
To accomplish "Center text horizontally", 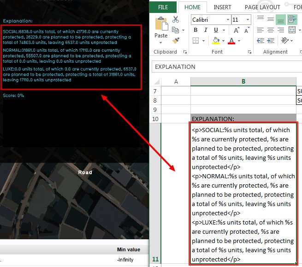I will click(271, 30).
